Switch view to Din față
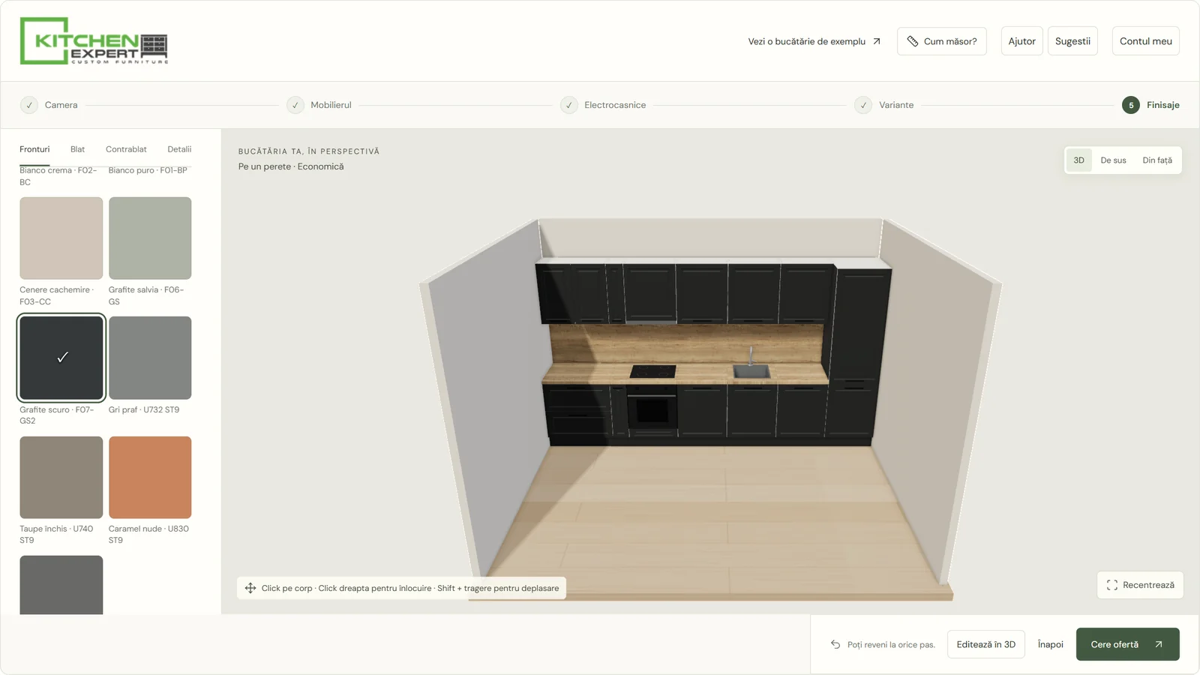1200x675 pixels. tap(1157, 160)
